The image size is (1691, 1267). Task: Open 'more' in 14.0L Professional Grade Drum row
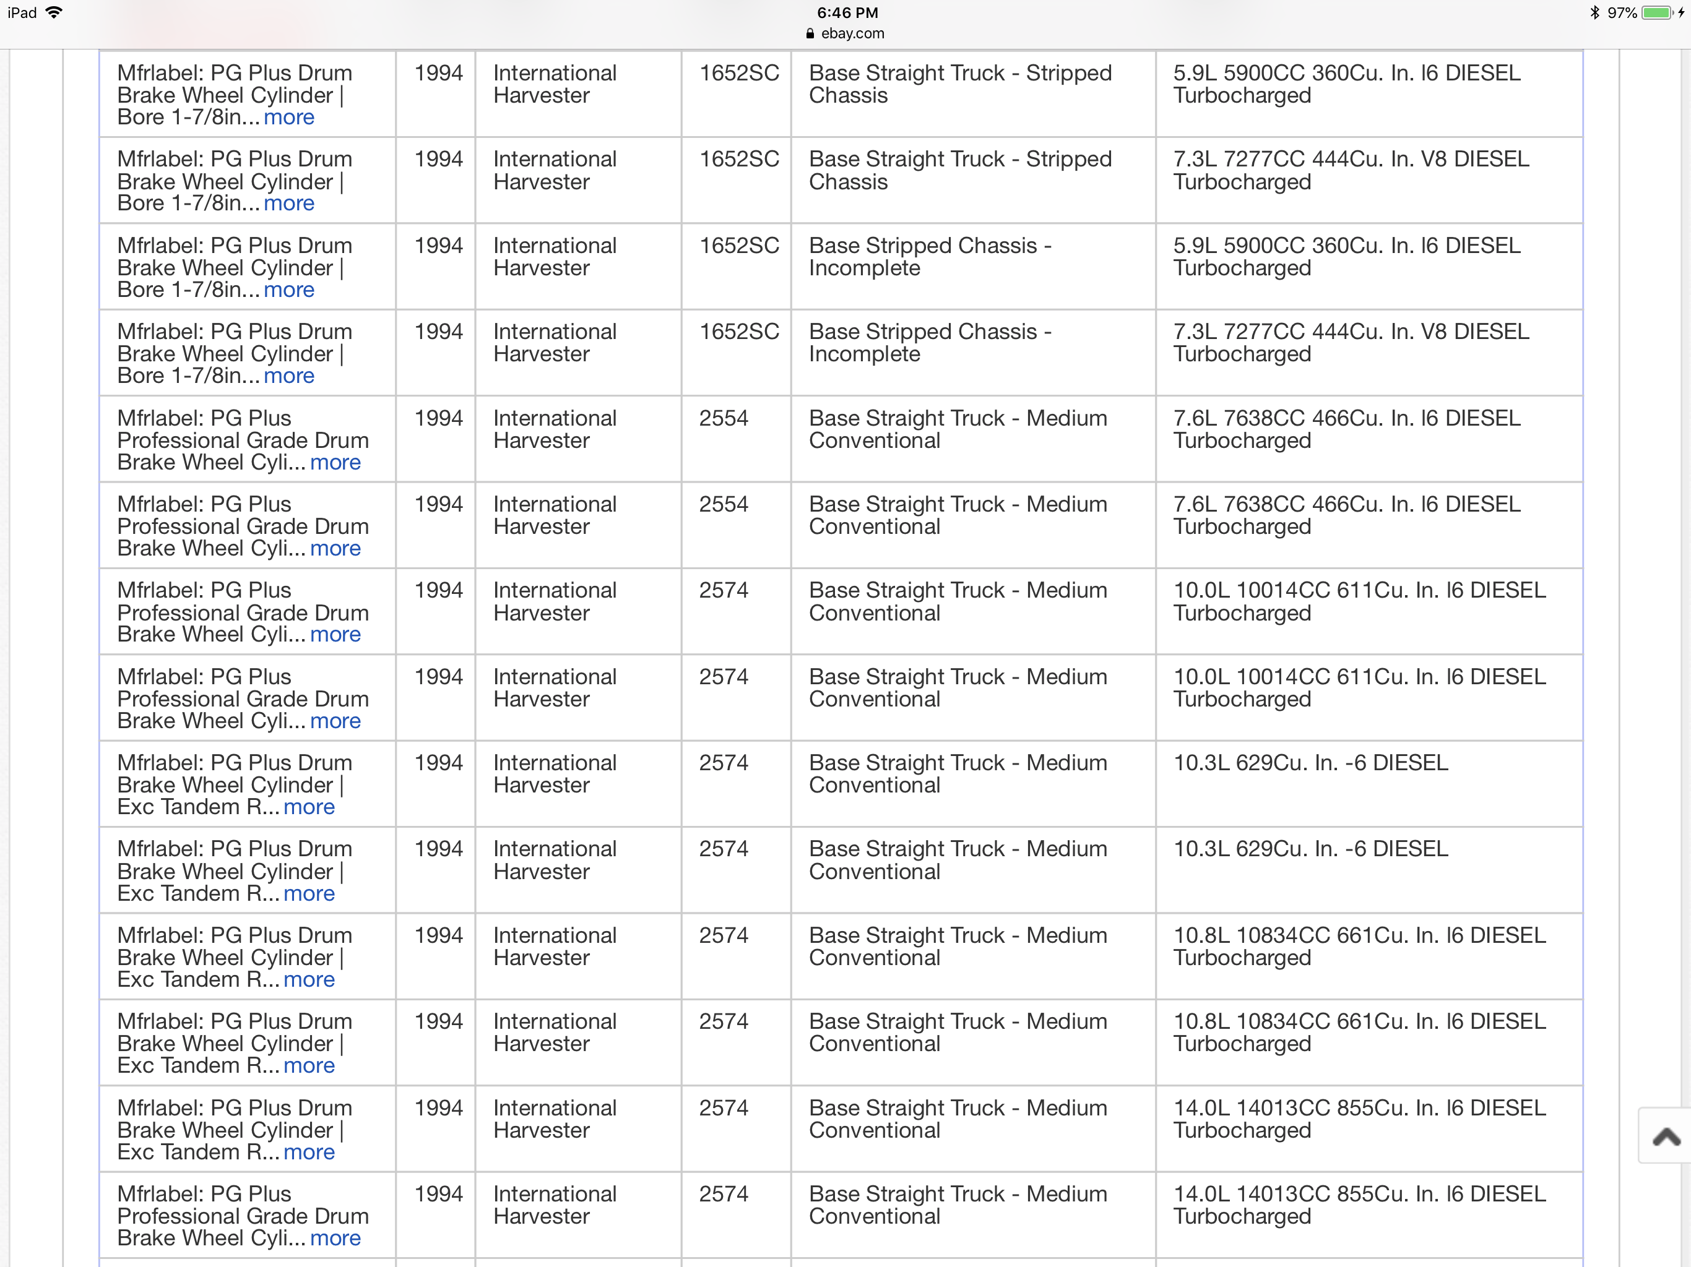(x=335, y=1238)
